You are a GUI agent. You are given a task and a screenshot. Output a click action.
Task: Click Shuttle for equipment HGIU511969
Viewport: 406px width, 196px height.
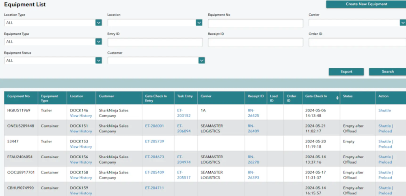(384, 110)
